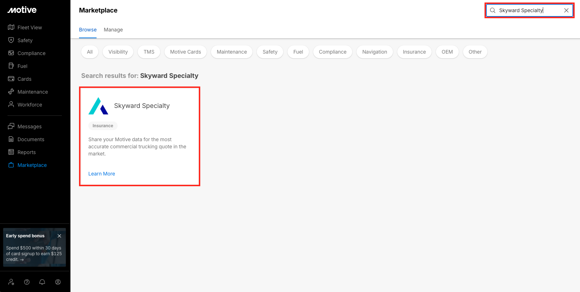Filter by Safety category chip

coord(270,52)
